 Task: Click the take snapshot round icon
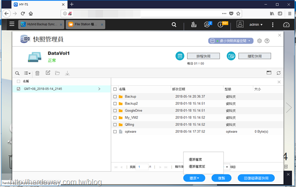coord(231,56)
